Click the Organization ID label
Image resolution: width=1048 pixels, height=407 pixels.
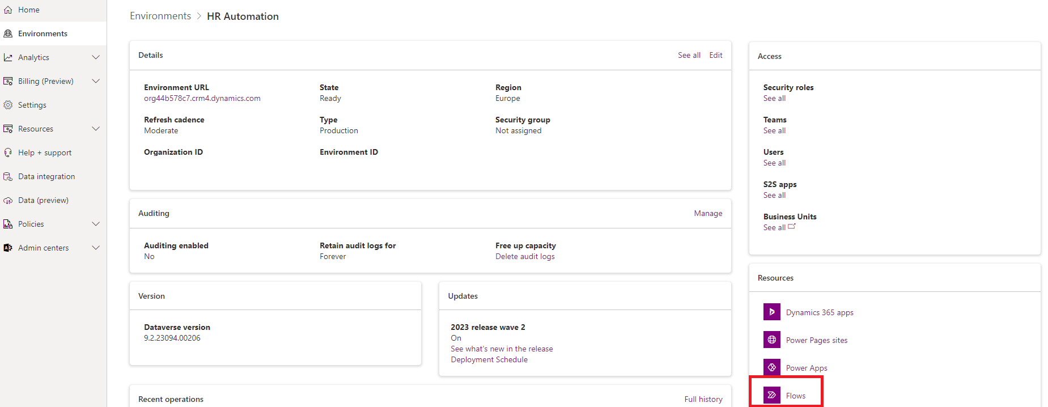pyautogui.click(x=173, y=152)
